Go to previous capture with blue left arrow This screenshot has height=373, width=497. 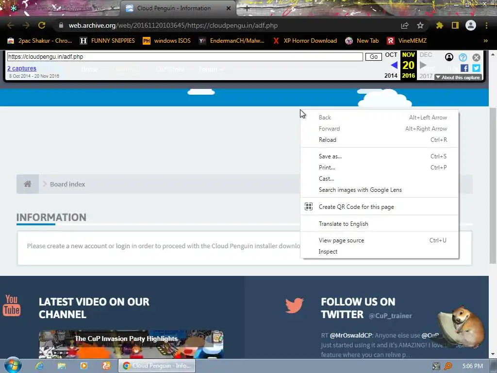pos(394,66)
